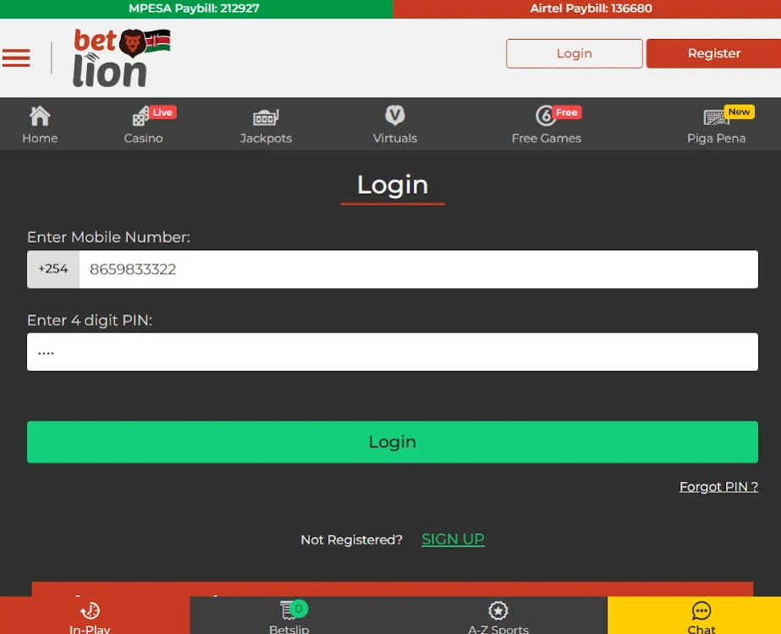The width and height of the screenshot is (781, 634).
Task: Focus the 4 digit PIN field
Action: (392, 352)
